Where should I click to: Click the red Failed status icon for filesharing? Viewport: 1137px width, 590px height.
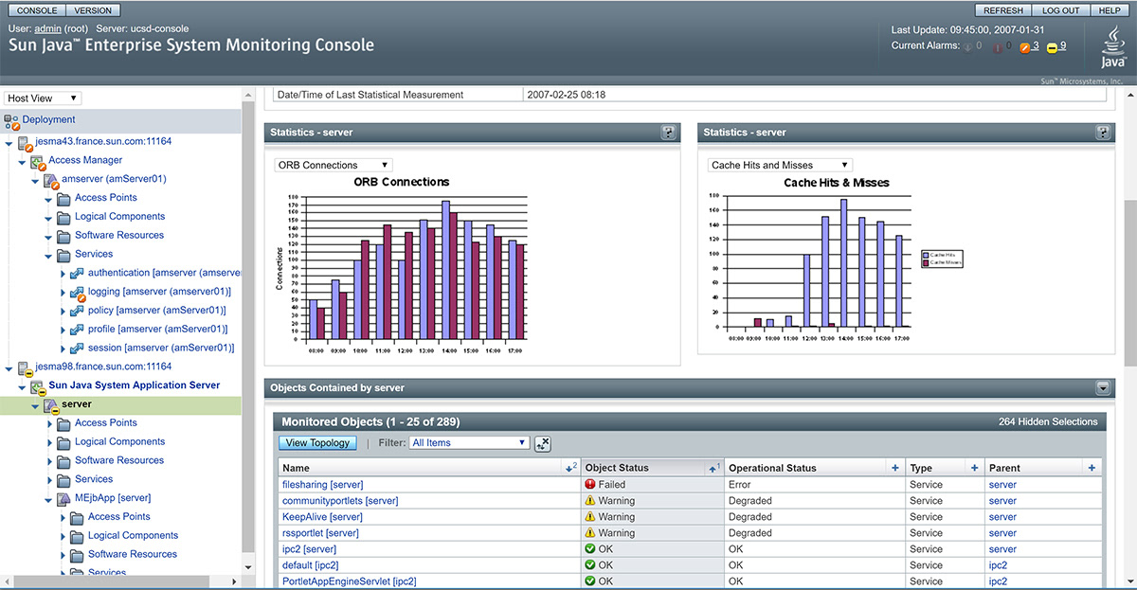pyautogui.click(x=590, y=485)
